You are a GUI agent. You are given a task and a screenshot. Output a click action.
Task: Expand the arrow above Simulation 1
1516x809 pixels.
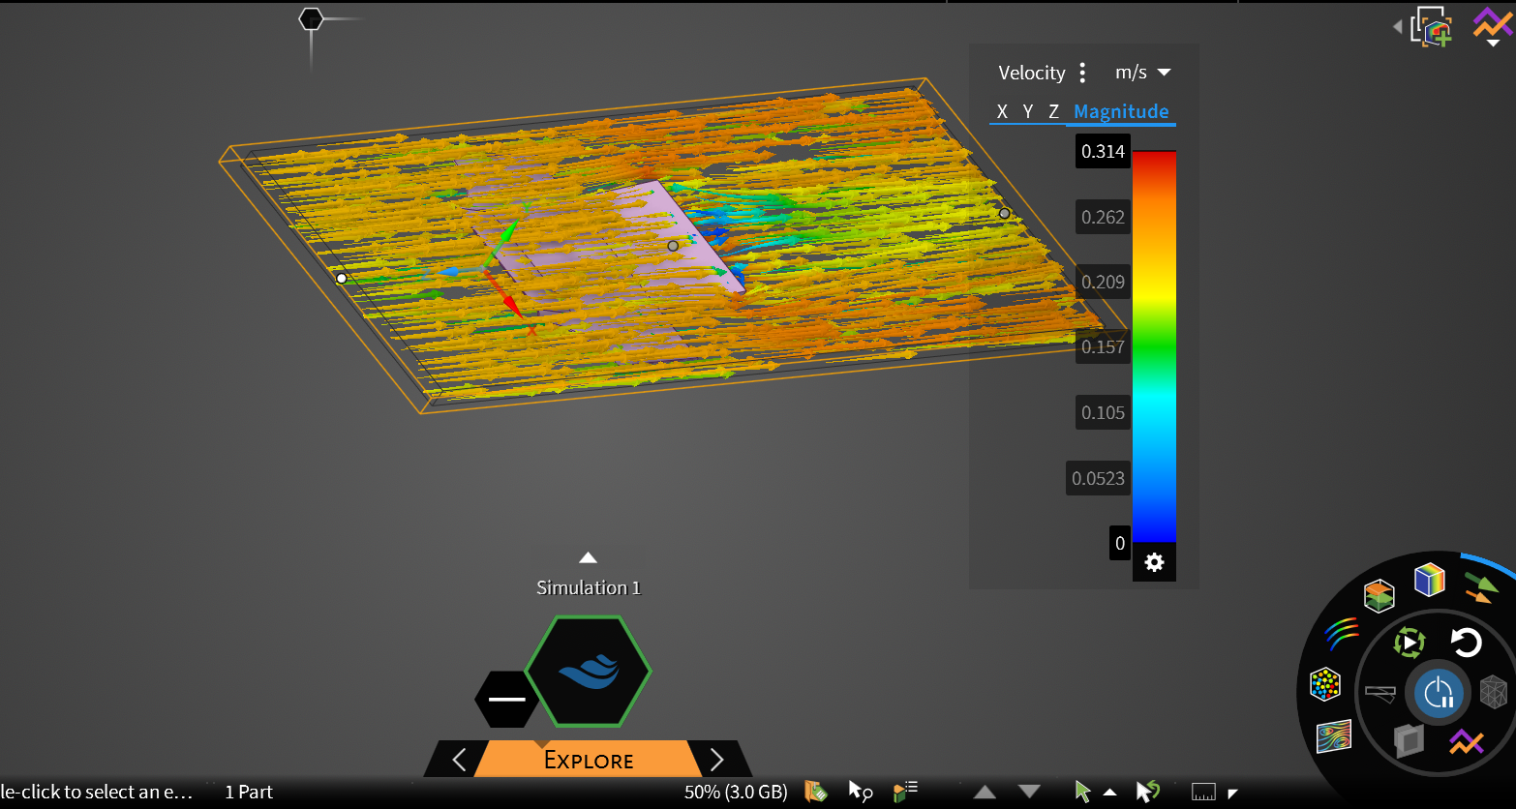588,557
